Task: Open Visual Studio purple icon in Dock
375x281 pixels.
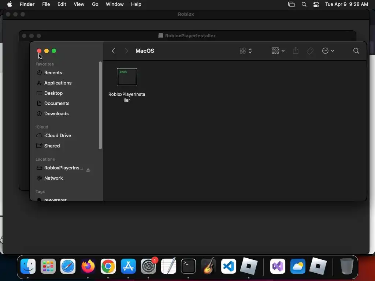Action: point(278,266)
